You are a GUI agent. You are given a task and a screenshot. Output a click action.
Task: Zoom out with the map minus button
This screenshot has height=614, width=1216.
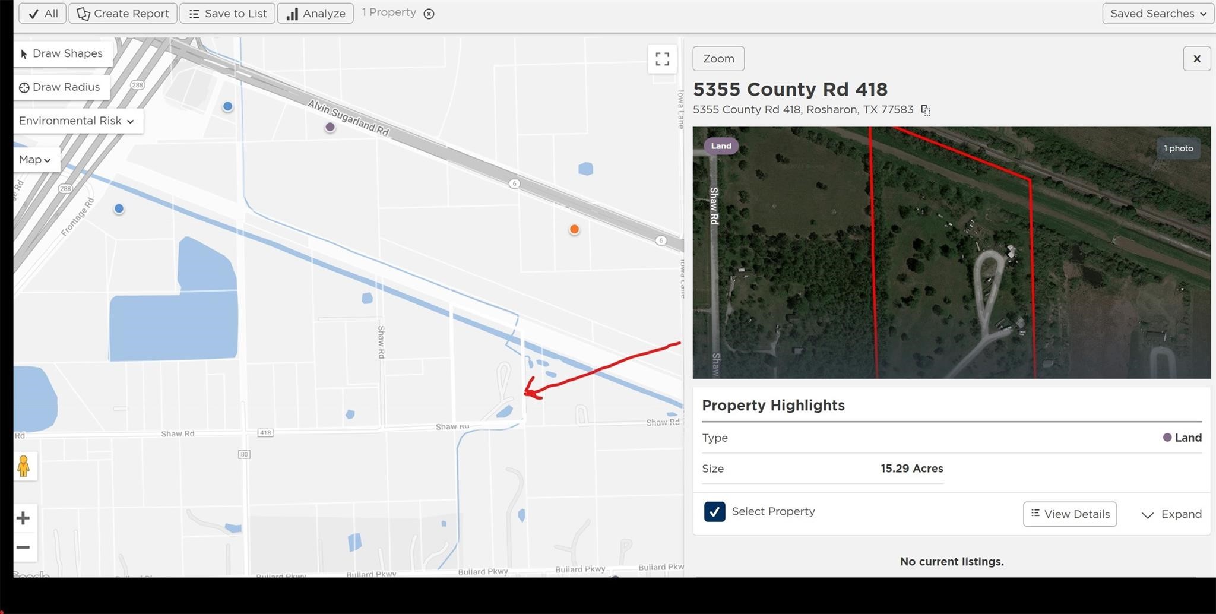click(23, 547)
